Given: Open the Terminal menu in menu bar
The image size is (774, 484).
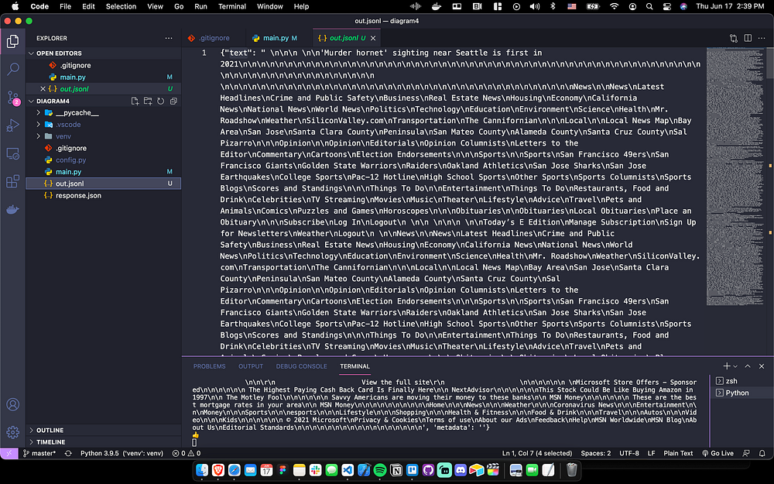Looking at the screenshot, I should (x=232, y=6).
